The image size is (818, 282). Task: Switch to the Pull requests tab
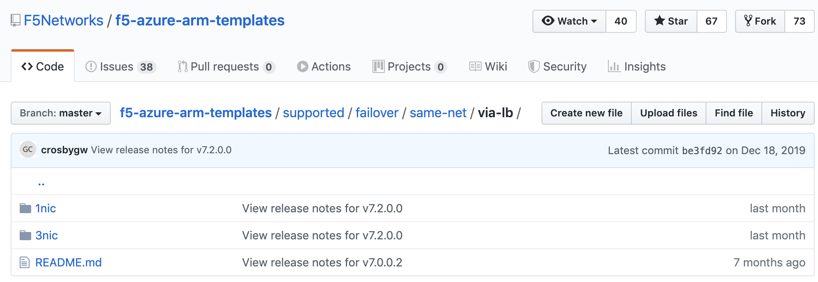coord(226,66)
